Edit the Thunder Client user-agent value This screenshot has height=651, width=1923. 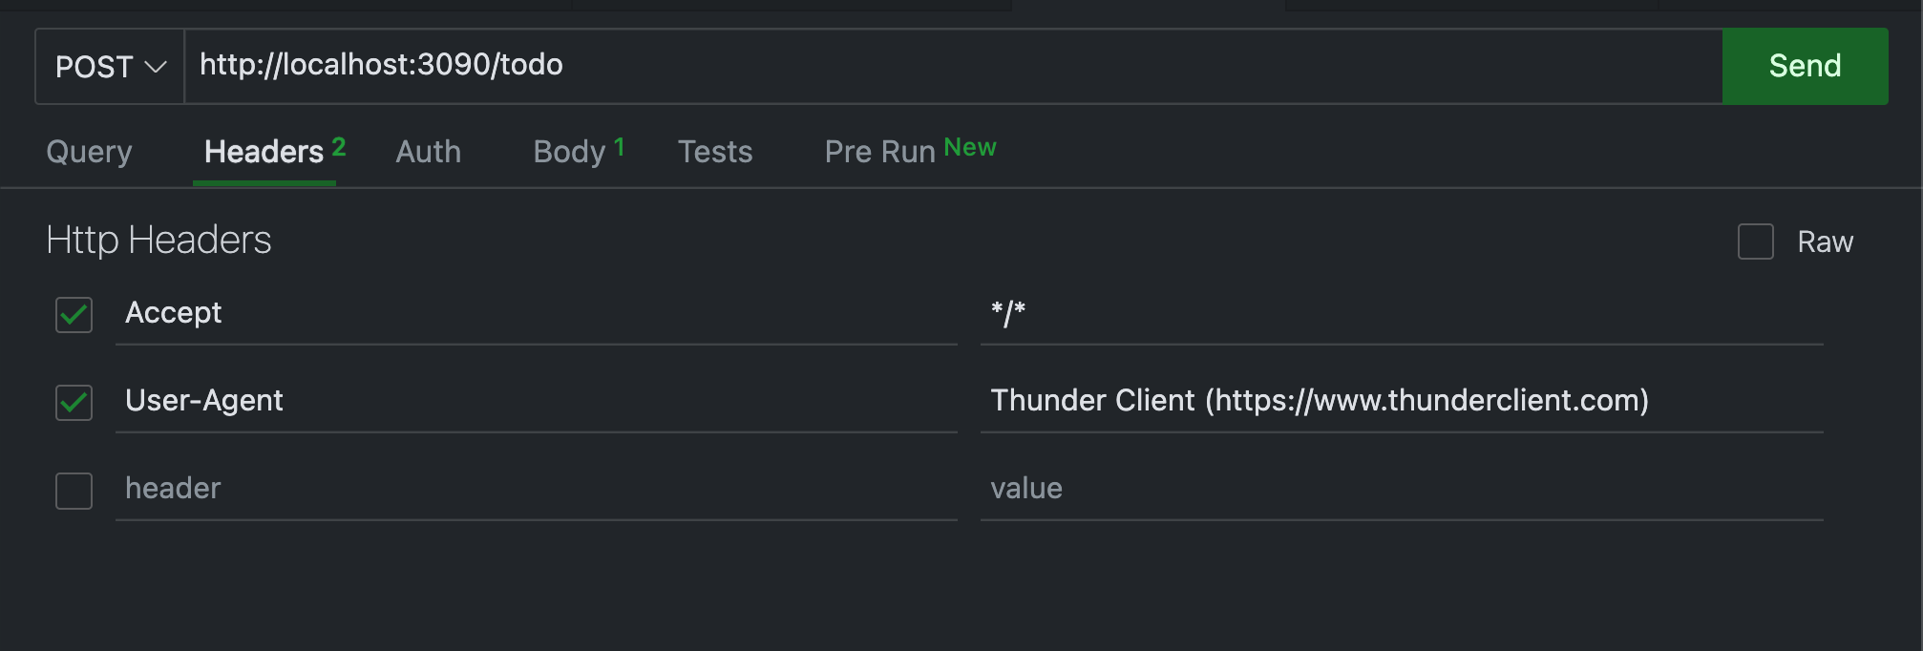pyautogui.click(x=1400, y=401)
